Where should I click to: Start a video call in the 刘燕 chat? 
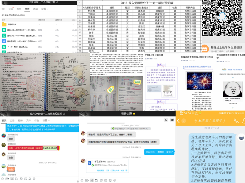tap(171, 120)
